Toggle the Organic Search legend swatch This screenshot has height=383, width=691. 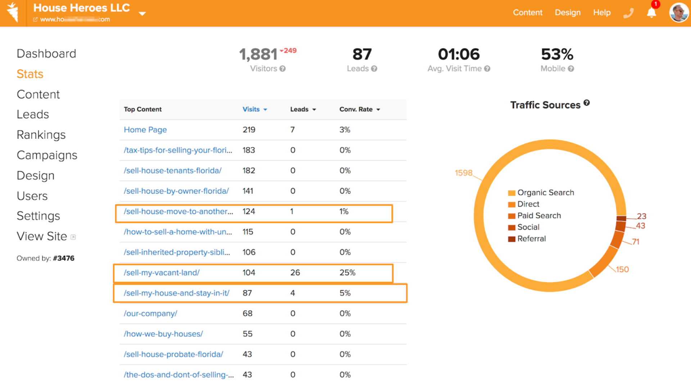(x=511, y=193)
